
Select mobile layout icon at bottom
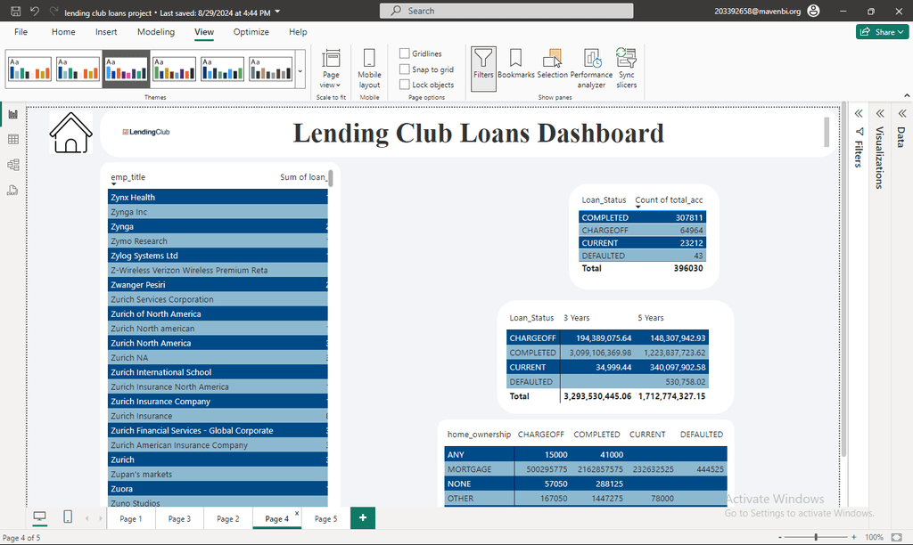[x=68, y=517]
